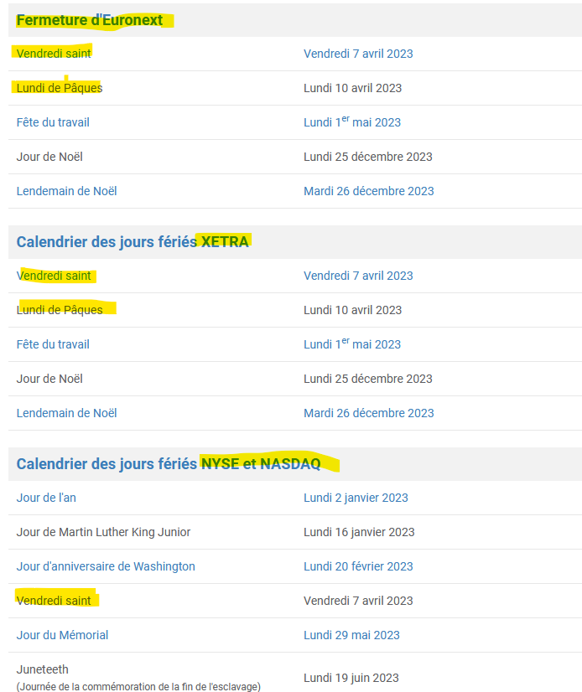582x692 pixels.
Task: Click 'Lundi 25 décembre 2023' in the Euronext section
Action: [x=367, y=158]
